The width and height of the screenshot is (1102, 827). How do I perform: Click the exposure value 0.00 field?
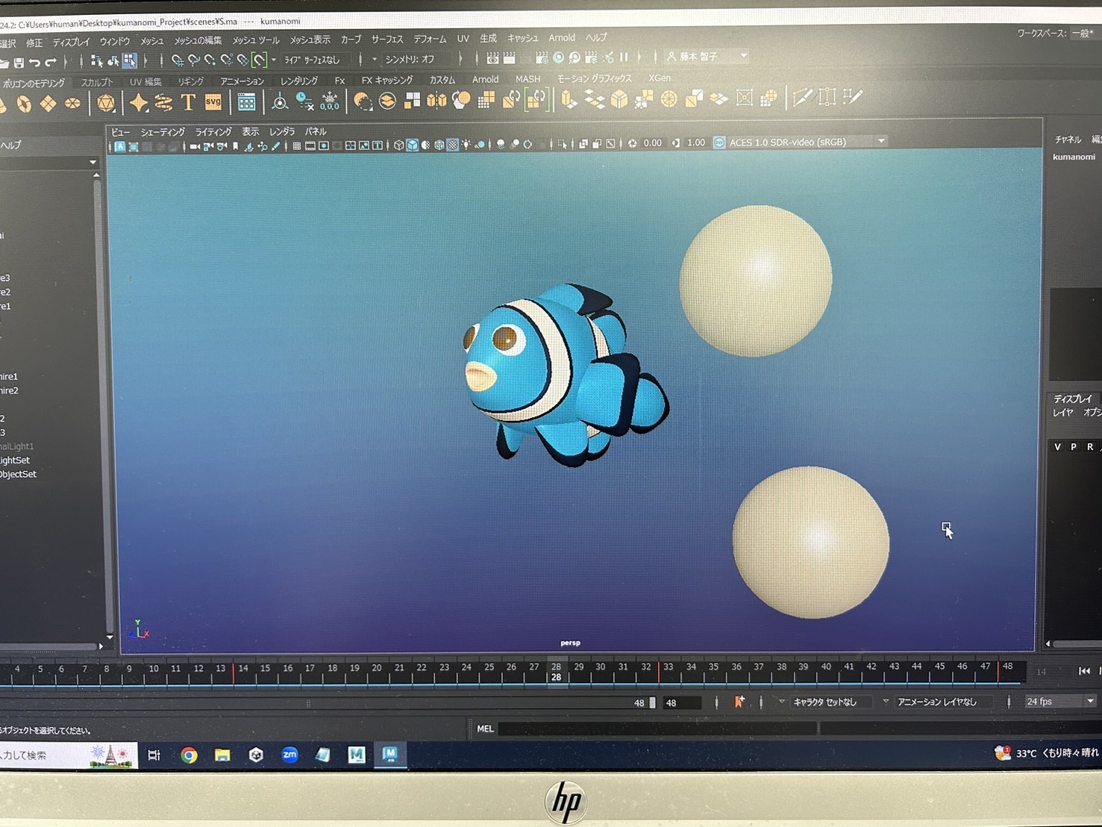[652, 143]
